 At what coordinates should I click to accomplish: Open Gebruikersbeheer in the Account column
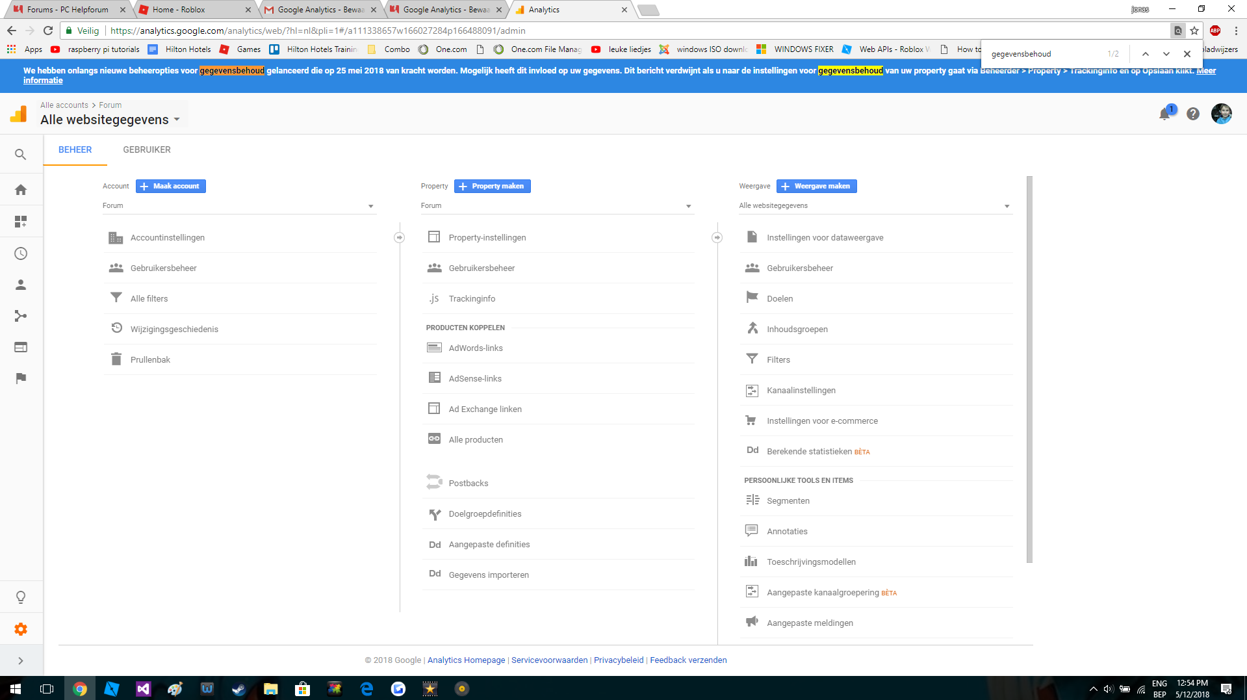(240, 268)
